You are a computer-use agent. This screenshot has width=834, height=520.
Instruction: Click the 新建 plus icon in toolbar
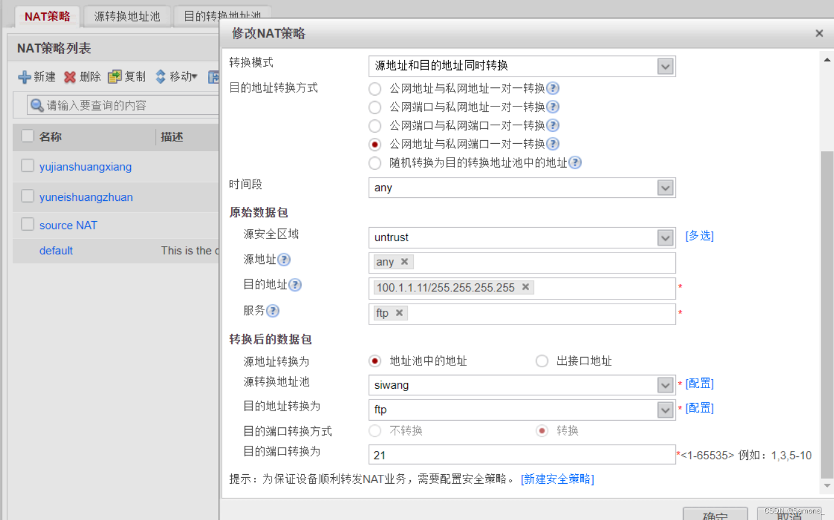(x=24, y=77)
